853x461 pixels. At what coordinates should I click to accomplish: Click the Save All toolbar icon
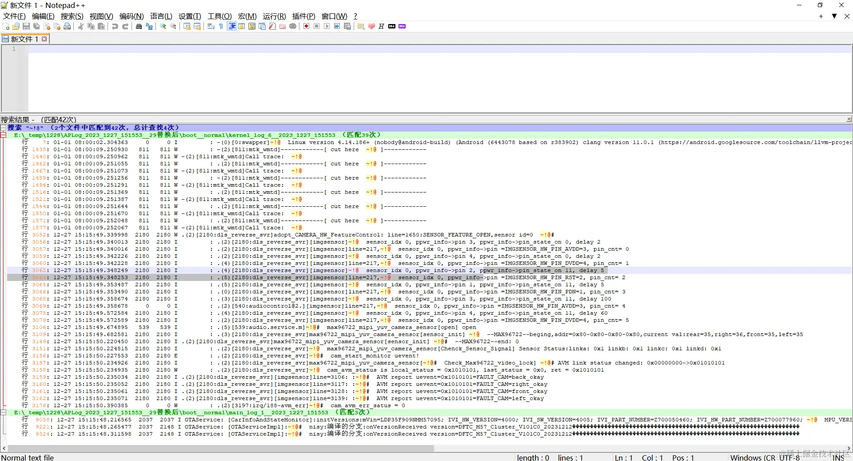click(36, 26)
